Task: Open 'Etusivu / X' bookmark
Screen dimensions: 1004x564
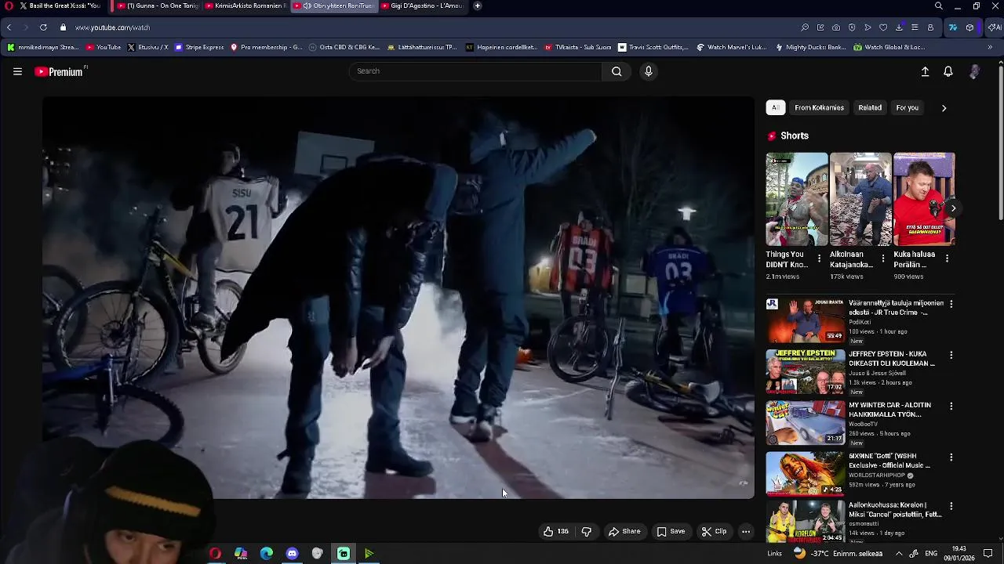Action: click(148, 47)
